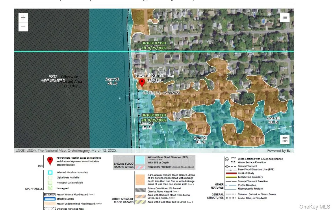Viewport: 332px width, 210px height.
Task: Click the Zone VE (EL 8) label
Action: pyautogui.click(x=112, y=81)
